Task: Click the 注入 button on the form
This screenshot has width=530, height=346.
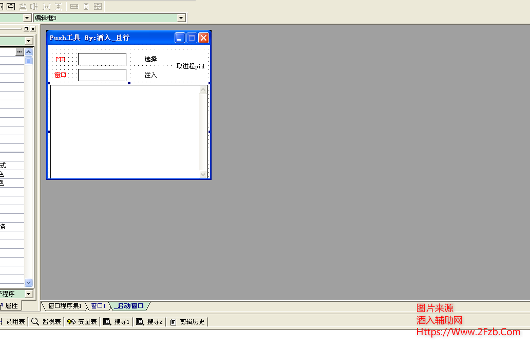Action: coord(150,75)
